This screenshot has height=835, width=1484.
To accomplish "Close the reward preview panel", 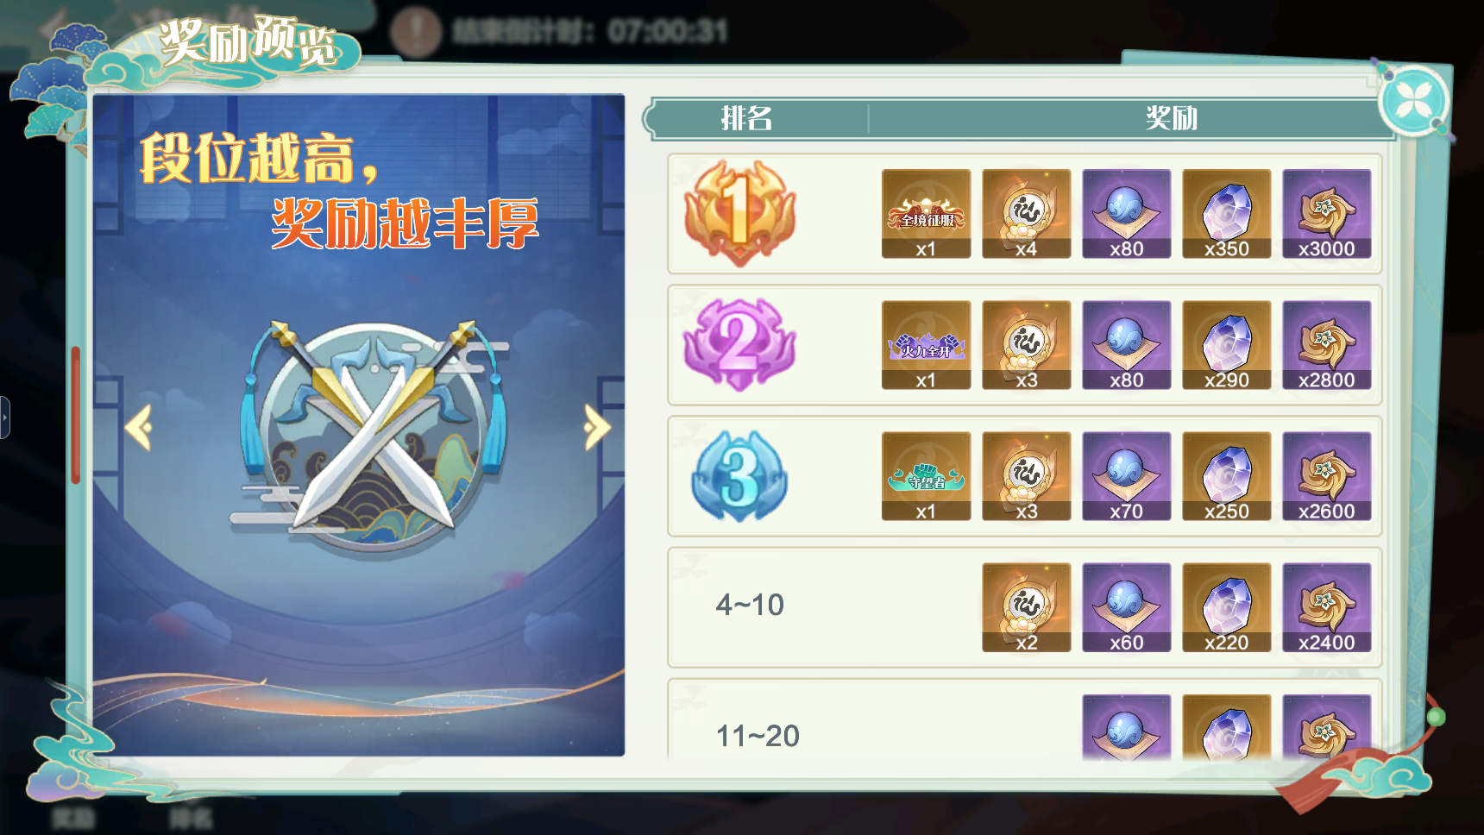I will (x=1414, y=102).
